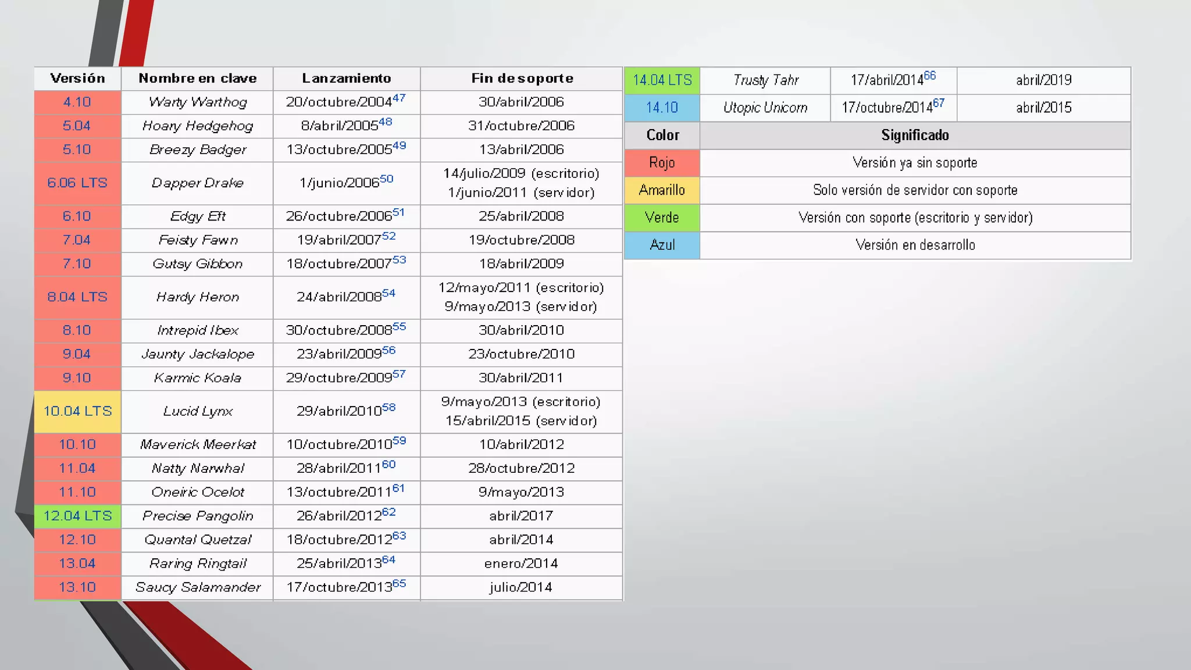Image resolution: width=1191 pixels, height=670 pixels.
Task: Click the Versión column header
Action: click(77, 79)
